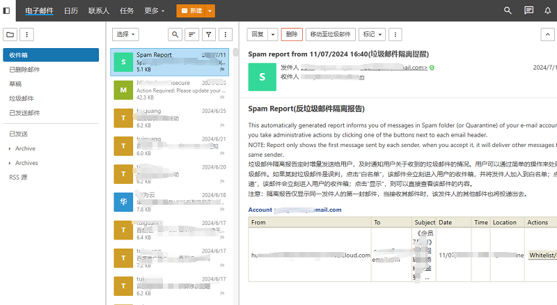
Task: Open the 收件箱 folder
Action: (51, 55)
